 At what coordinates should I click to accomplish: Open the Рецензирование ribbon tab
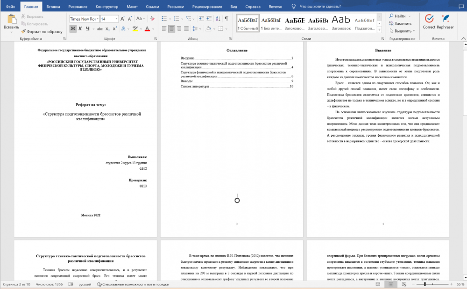(x=207, y=7)
